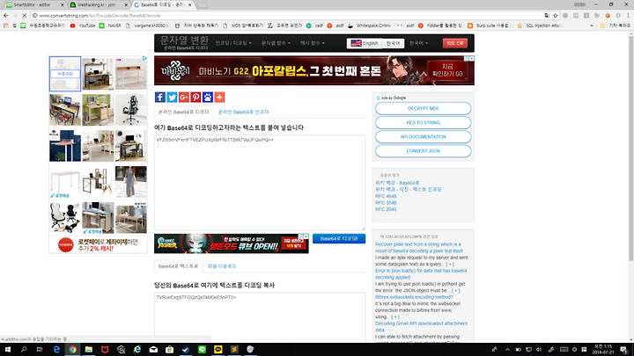The height and width of the screenshot is (356, 634).
Task: Open RFC 2045 link
Action: pyautogui.click(x=386, y=209)
